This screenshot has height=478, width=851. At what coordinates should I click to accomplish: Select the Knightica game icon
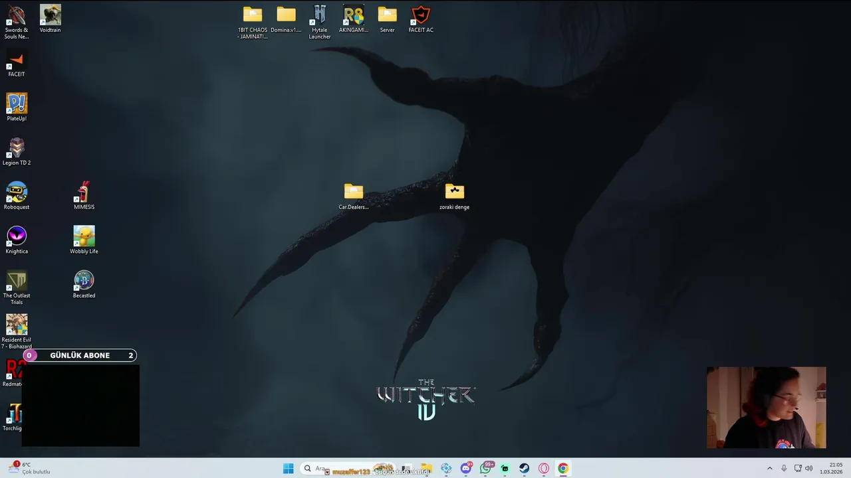pyautogui.click(x=17, y=240)
